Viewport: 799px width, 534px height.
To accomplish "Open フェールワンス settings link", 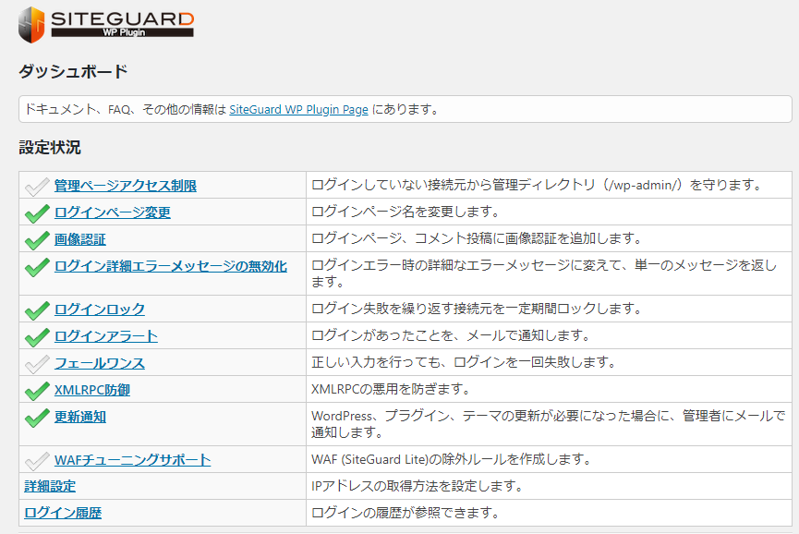I will click(x=100, y=363).
